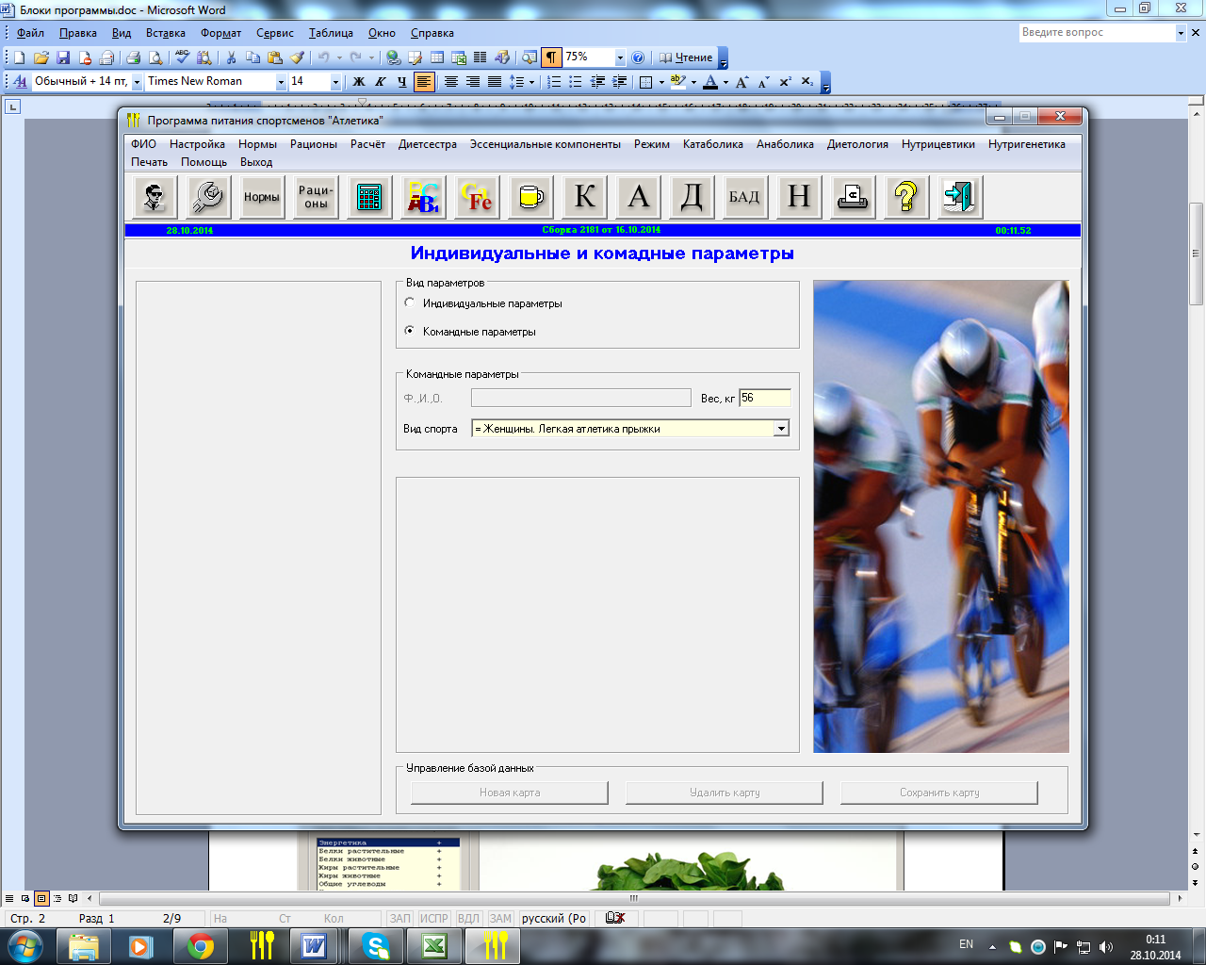The image size is (1206, 965).
Task: Open the Times New Roman font dropdown
Action: pos(280,82)
